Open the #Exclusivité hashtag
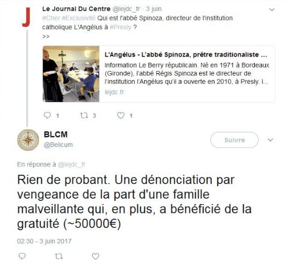Image resolution: width=290 pixels, height=272 pixels. pyautogui.click(x=79, y=18)
